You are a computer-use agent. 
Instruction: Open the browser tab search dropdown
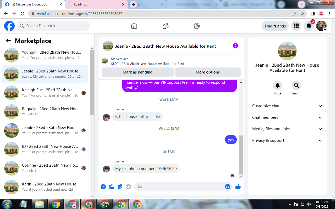pyautogui.click(x=302, y=4)
